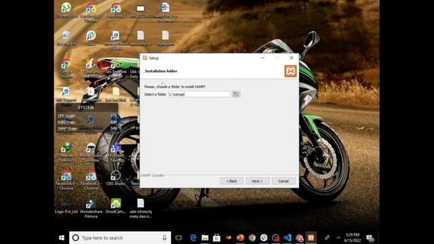Select the Microsoft Teams desktop icon
The height and width of the screenshot is (244, 434).
point(116,152)
